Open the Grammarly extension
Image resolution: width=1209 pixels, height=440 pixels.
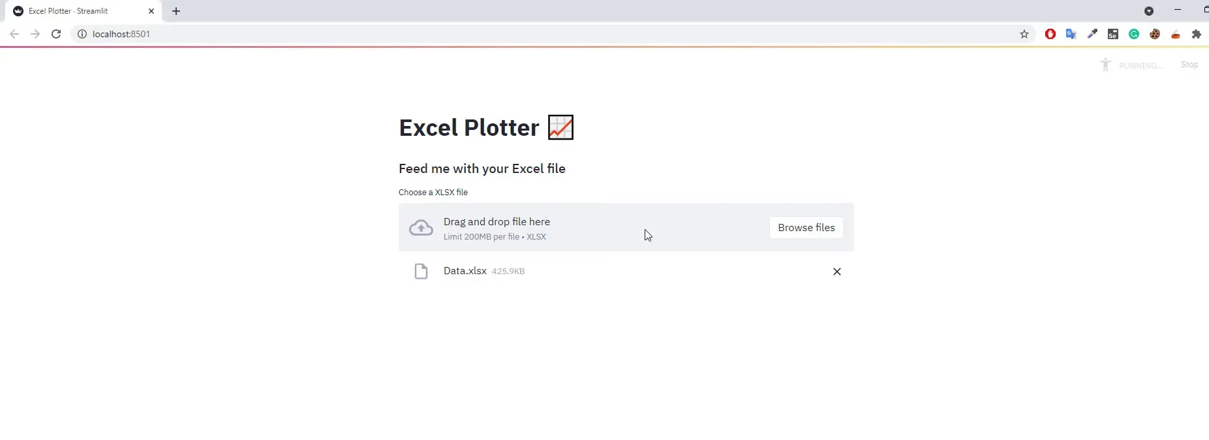pyautogui.click(x=1134, y=34)
